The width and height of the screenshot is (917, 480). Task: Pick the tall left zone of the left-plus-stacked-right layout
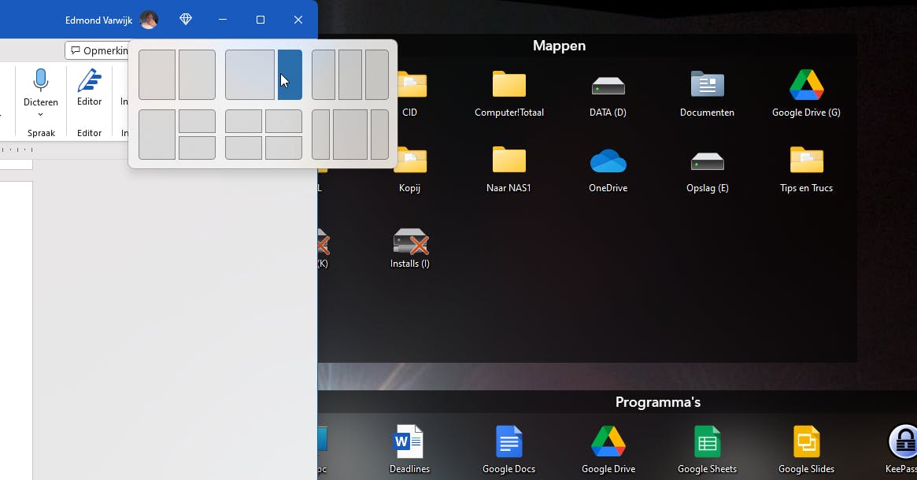(157, 135)
